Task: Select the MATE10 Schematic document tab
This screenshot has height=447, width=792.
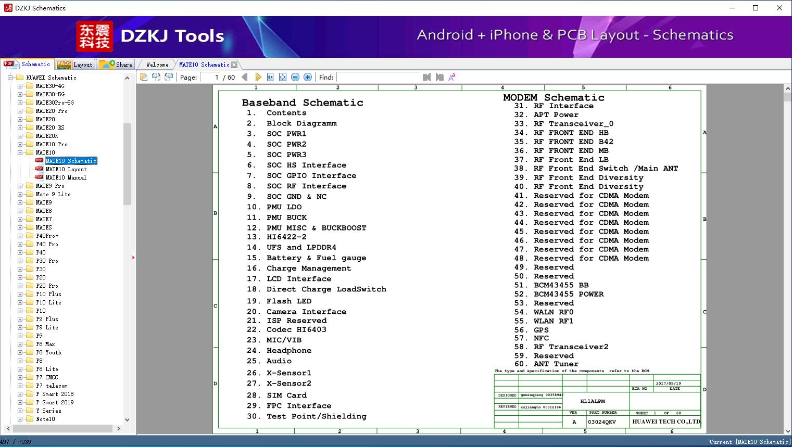Action: [x=204, y=65]
